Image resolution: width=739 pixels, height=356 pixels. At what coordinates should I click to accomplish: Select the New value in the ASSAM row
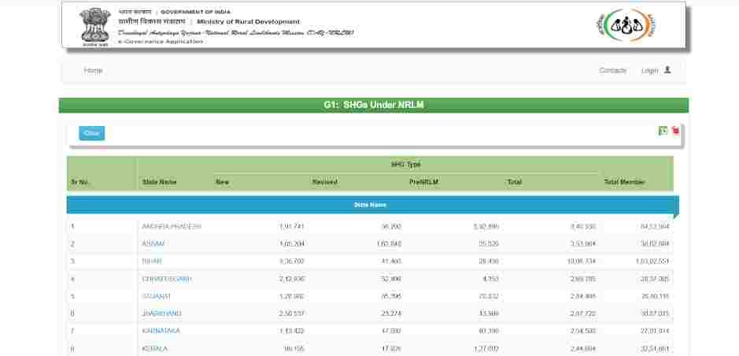[x=291, y=244]
